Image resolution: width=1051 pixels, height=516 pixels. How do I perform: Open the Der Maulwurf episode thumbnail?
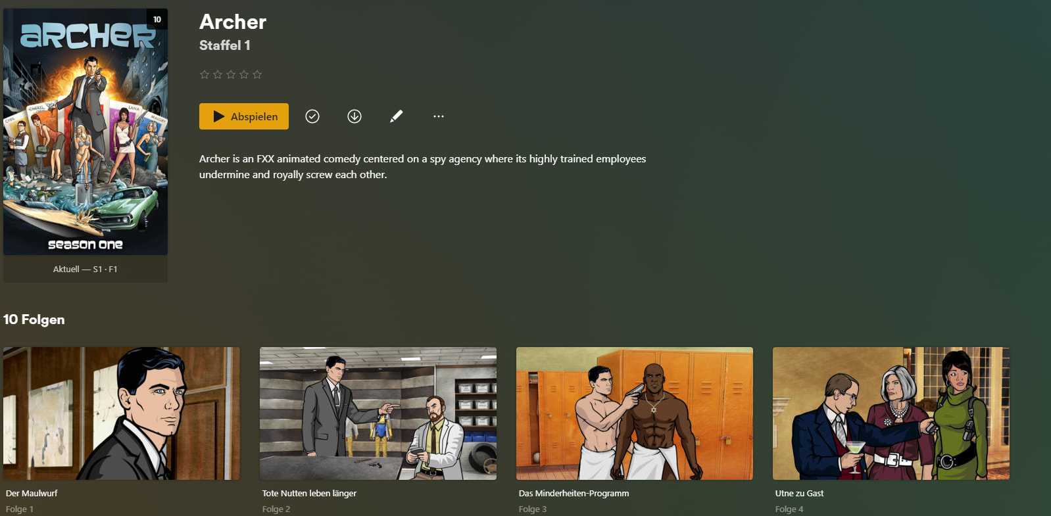click(x=122, y=413)
